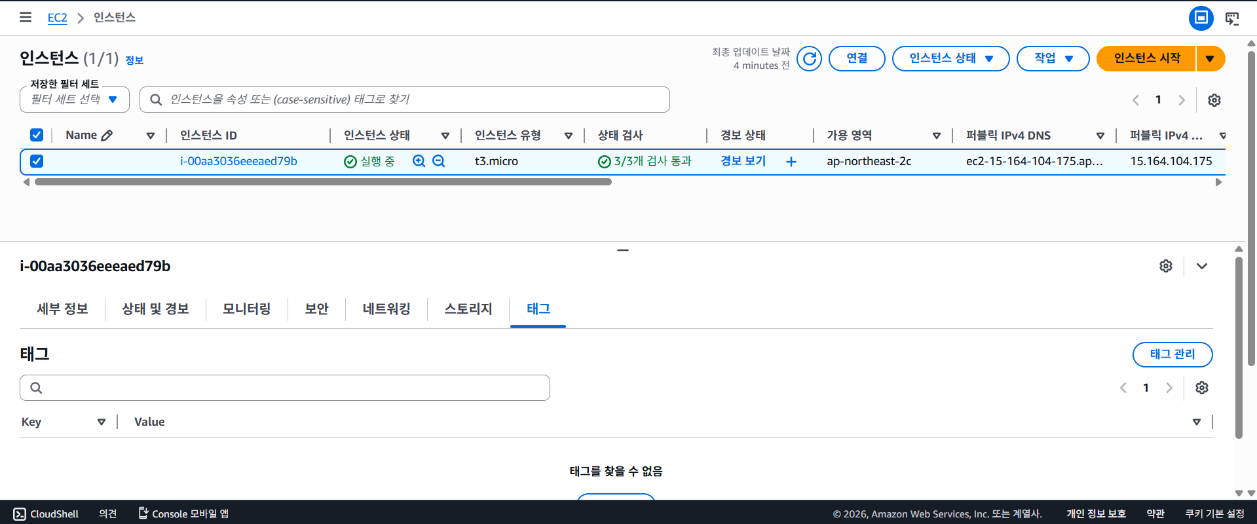Click the horizontal table scrollbar
The height and width of the screenshot is (524, 1257).
pyautogui.click(x=323, y=182)
